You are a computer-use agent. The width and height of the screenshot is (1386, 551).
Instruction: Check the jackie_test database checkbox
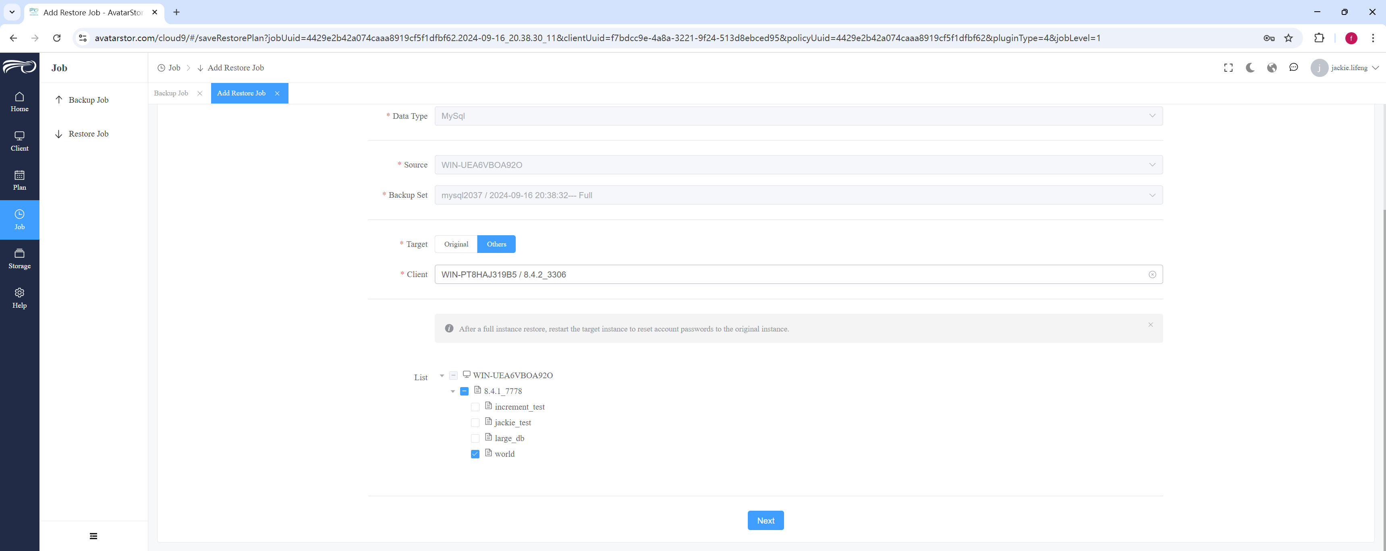475,423
